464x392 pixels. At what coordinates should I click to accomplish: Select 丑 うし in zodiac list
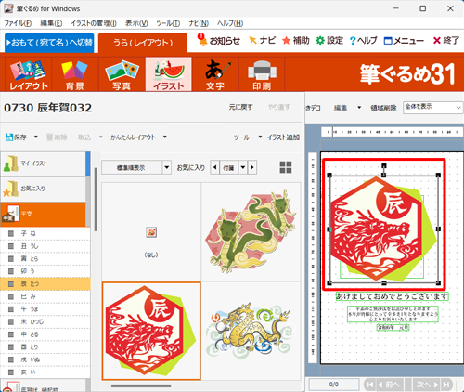pyautogui.click(x=45, y=246)
